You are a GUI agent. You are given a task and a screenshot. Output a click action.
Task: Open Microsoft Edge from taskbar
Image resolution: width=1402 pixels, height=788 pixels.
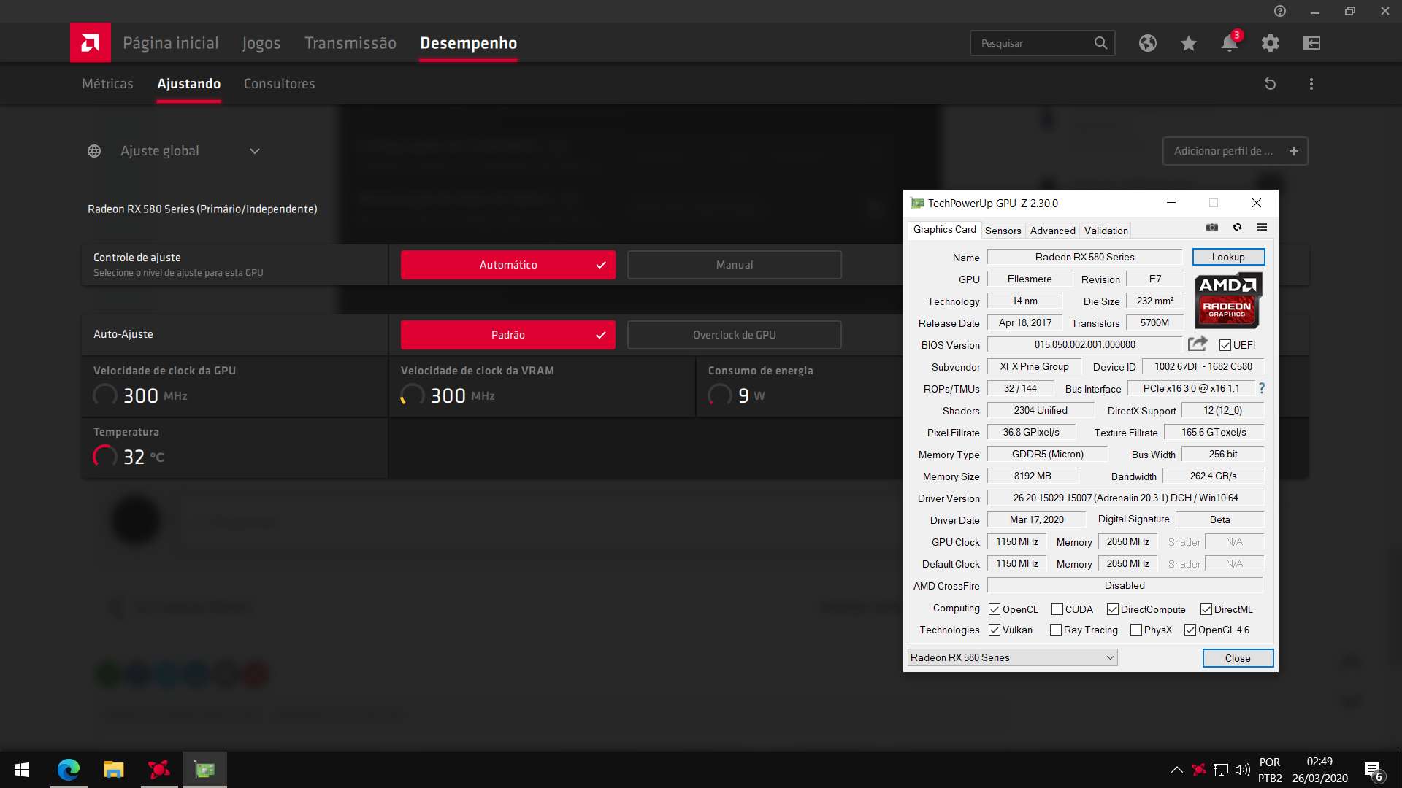click(69, 770)
